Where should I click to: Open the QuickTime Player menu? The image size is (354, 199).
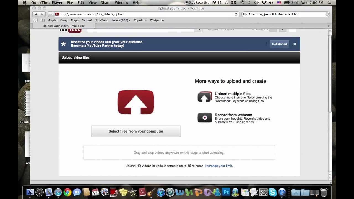pyautogui.click(x=47, y=3)
